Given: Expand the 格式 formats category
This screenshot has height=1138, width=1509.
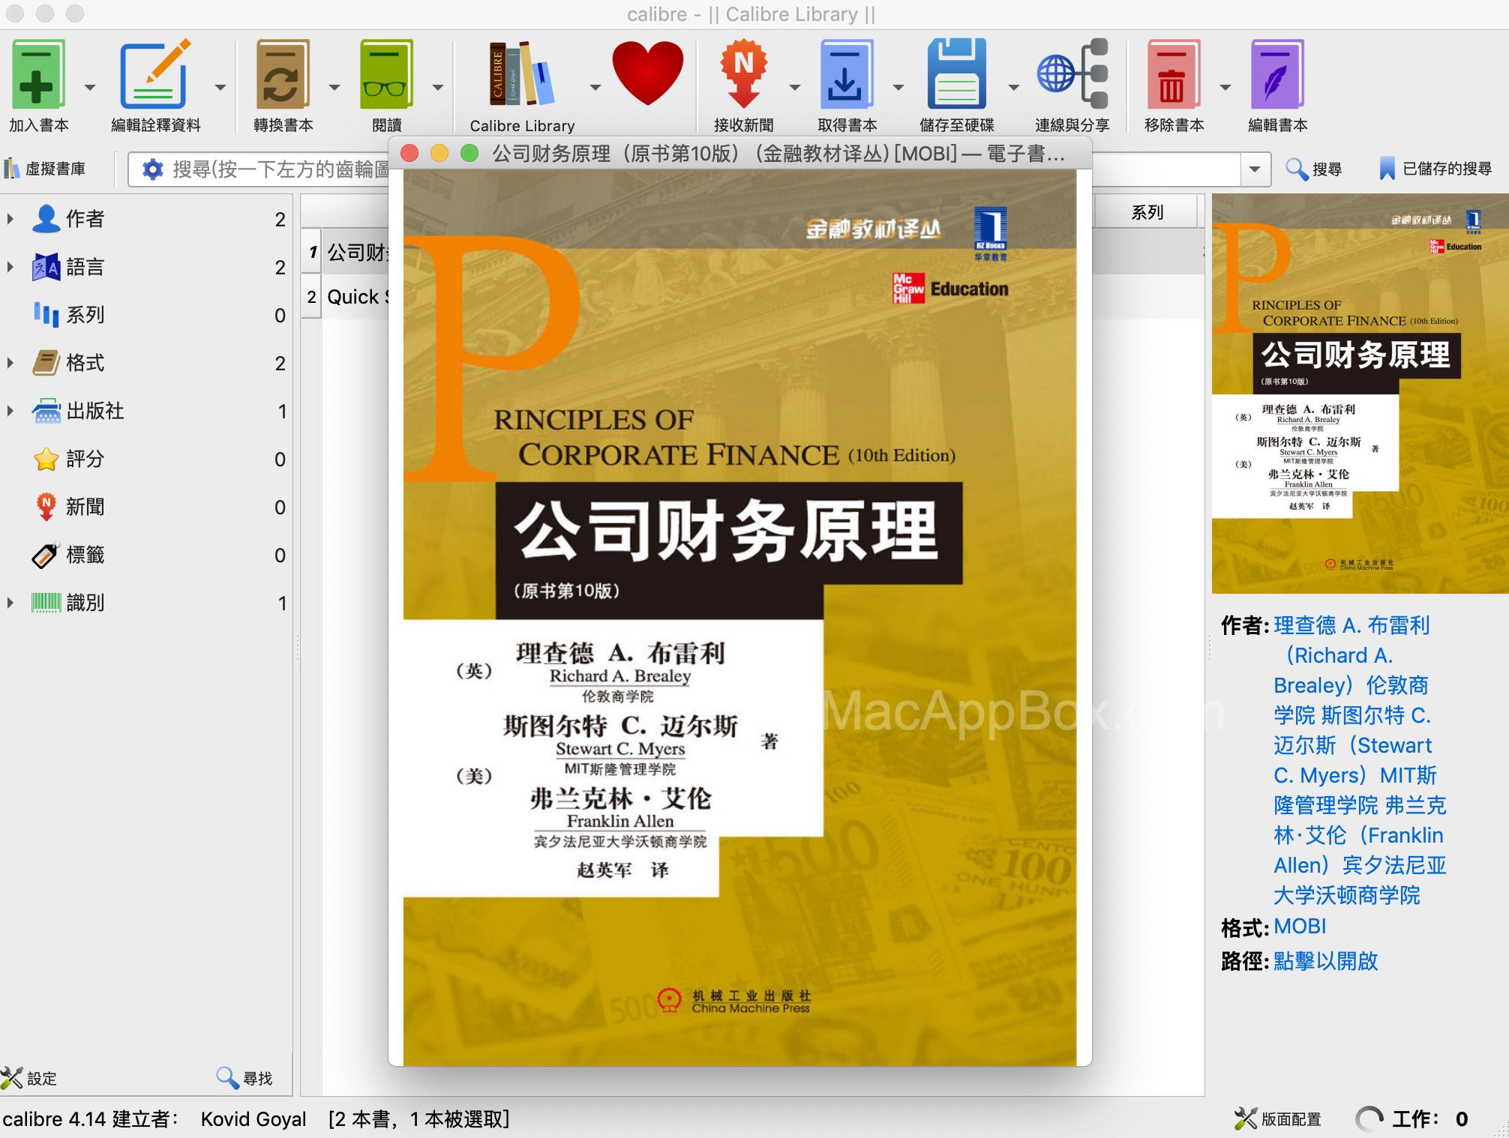Looking at the screenshot, I should pyautogui.click(x=10, y=363).
